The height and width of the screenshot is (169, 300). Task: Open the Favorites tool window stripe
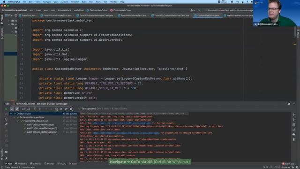pos(2,154)
